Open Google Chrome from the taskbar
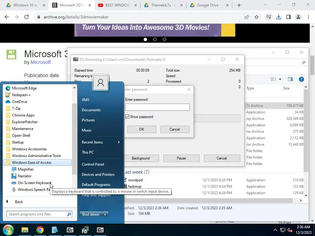The height and width of the screenshot is (236, 315). click(x=40, y=230)
